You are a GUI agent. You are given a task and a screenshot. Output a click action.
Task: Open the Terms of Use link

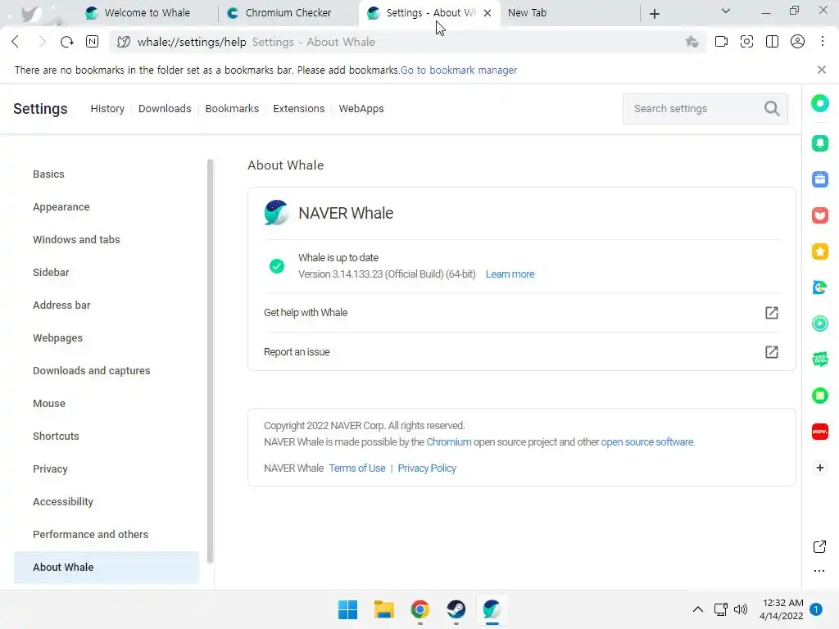click(x=357, y=468)
